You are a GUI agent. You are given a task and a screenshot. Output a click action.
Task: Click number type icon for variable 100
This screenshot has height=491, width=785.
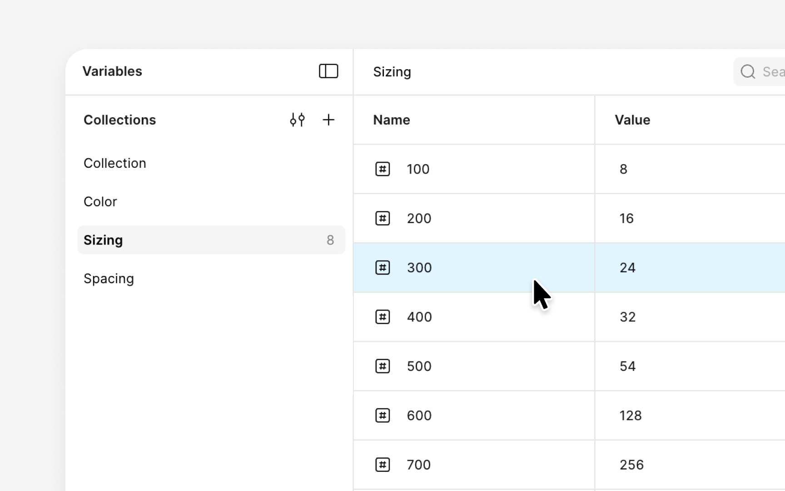pyautogui.click(x=383, y=169)
